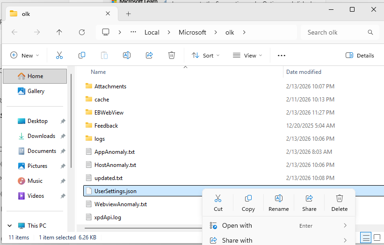Choose Delete in the context menu
Screen dimensions: 384x245
point(340,203)
